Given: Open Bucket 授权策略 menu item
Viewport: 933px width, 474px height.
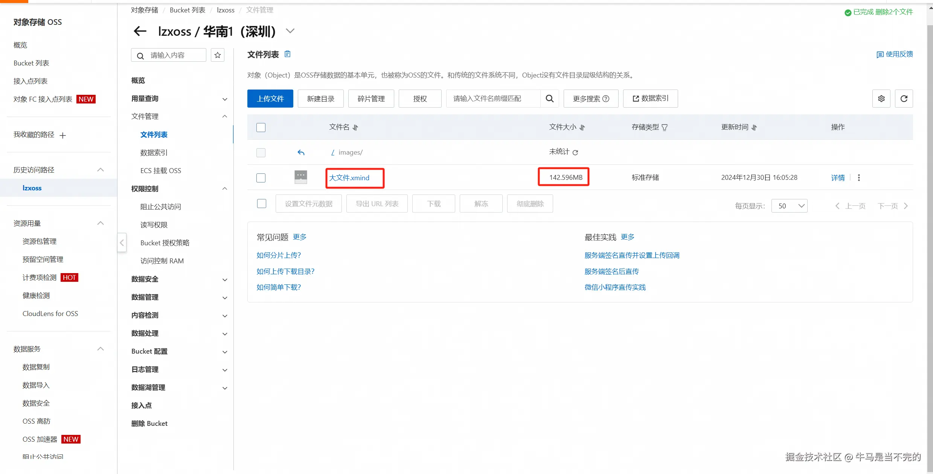Looking at the screenshot, I should (165, 243).
